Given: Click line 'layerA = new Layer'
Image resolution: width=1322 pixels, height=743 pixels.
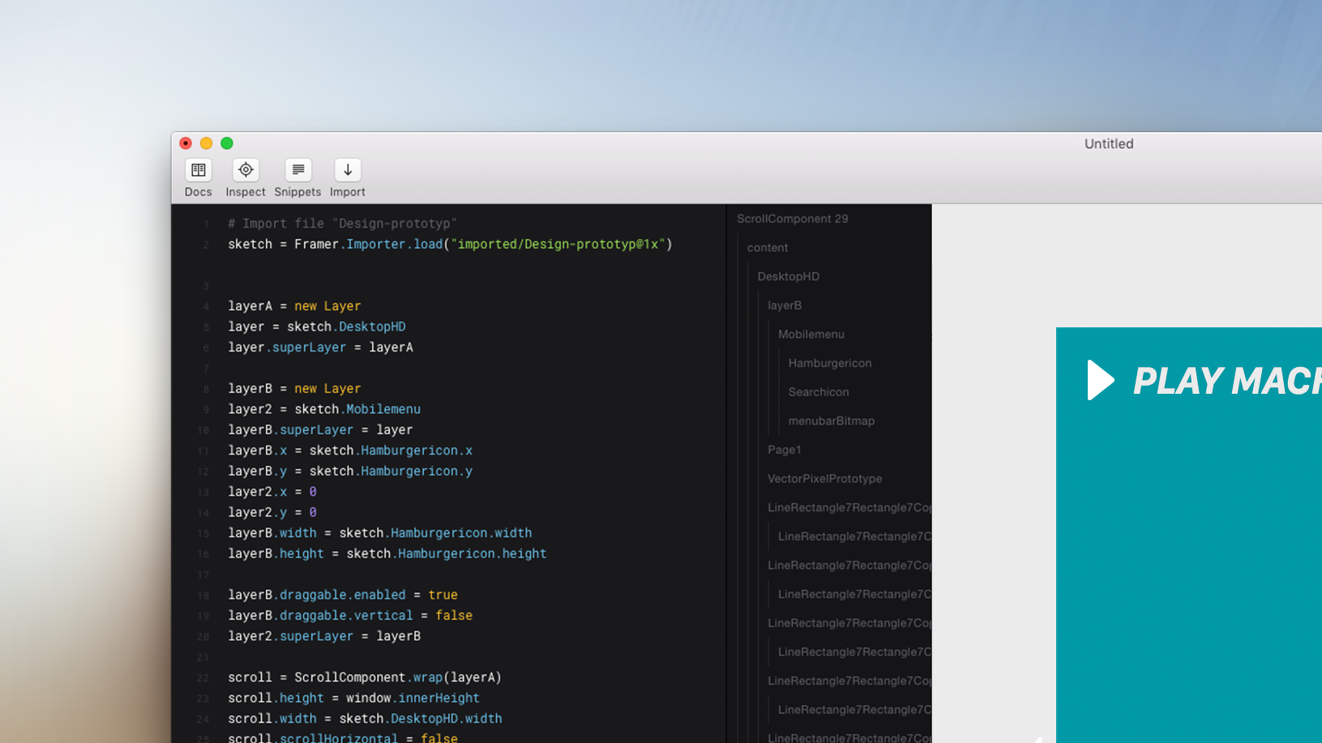Looking at the screenshot, I should click(x=294, y=306).
